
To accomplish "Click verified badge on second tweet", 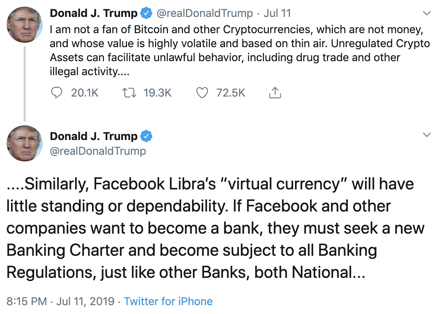I will point(147,136).
